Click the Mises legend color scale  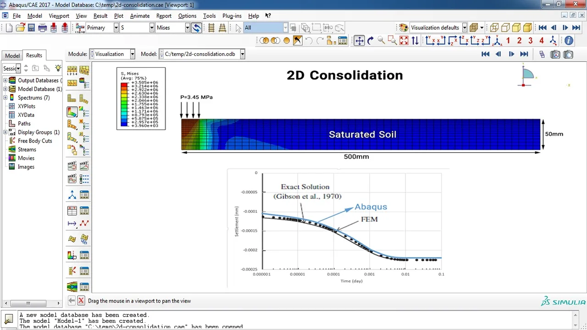(x=125, y=104)
